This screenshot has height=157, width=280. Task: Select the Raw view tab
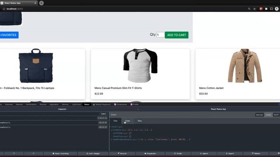(140, 121)
